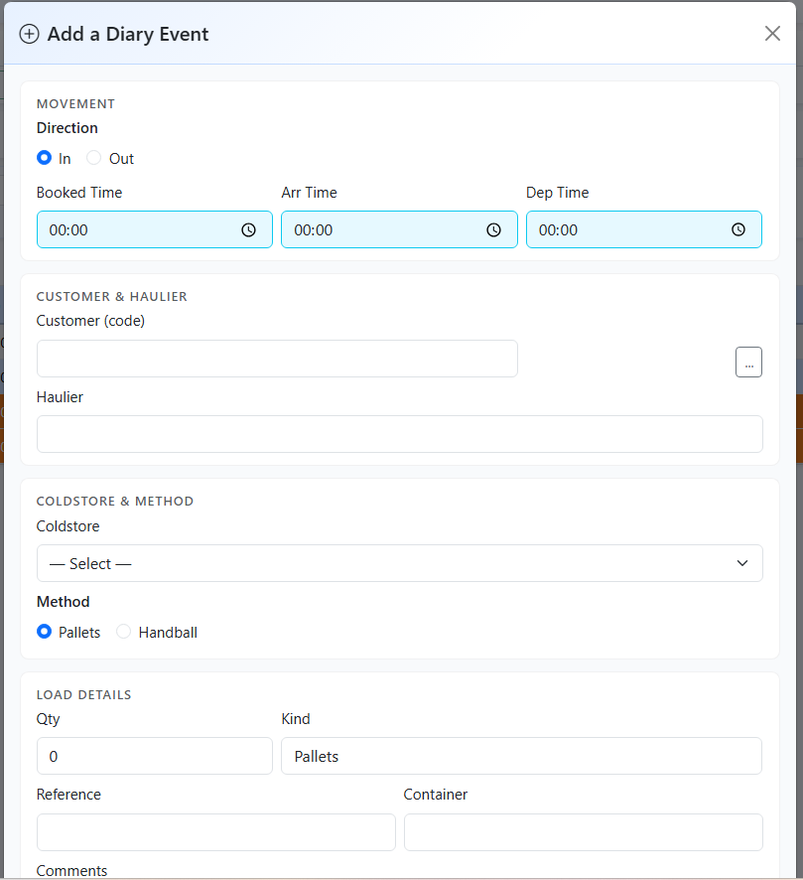The image size is (803, 880).
Task: Click the plus circle icon beside Add a Diary Event
Action: pos(29,34)
